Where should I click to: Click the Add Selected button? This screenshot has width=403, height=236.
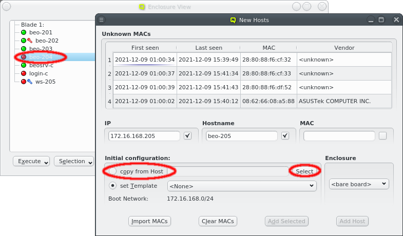click(x=286, y=221)
